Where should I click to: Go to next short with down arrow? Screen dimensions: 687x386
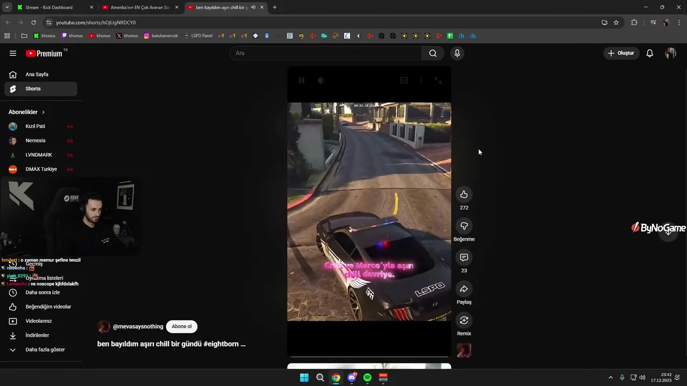pos(668,232)
